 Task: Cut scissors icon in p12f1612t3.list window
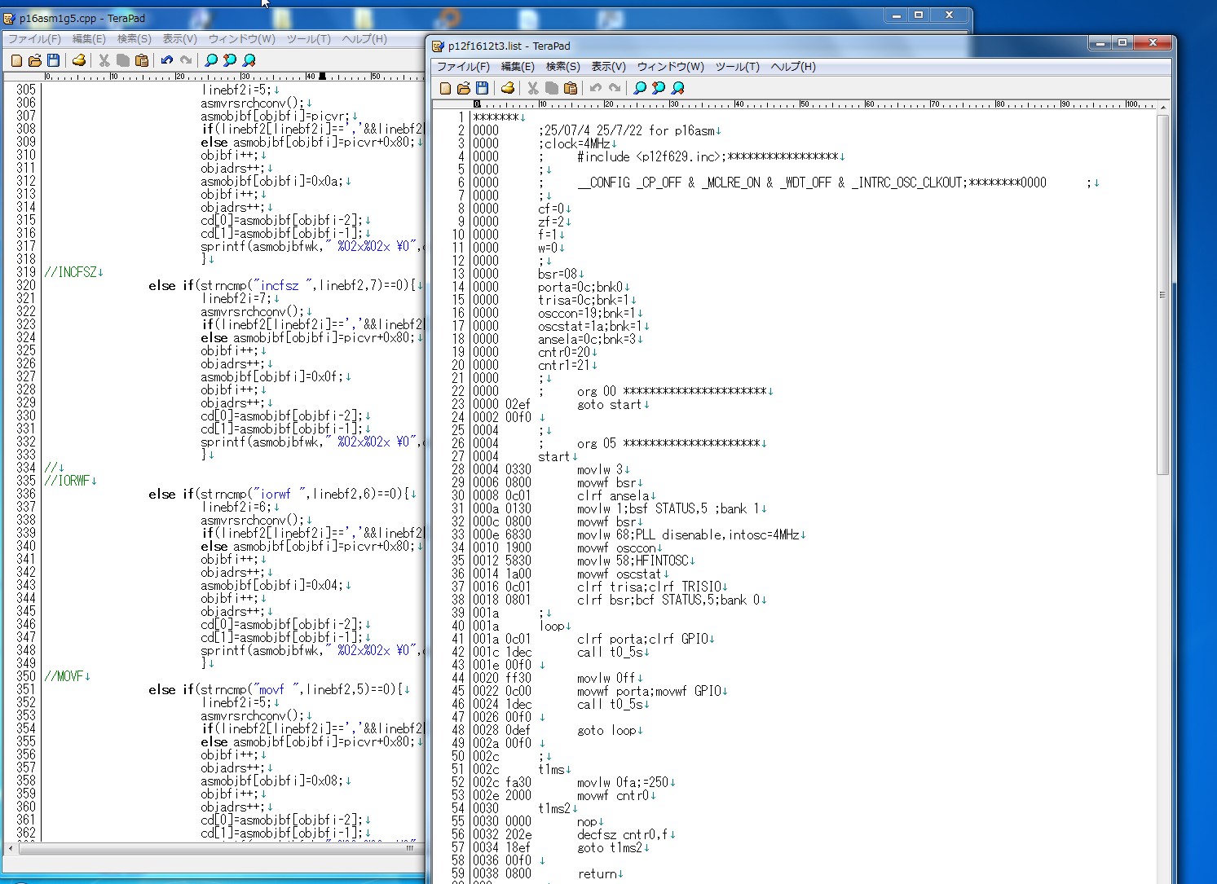(x=533, y=88)
